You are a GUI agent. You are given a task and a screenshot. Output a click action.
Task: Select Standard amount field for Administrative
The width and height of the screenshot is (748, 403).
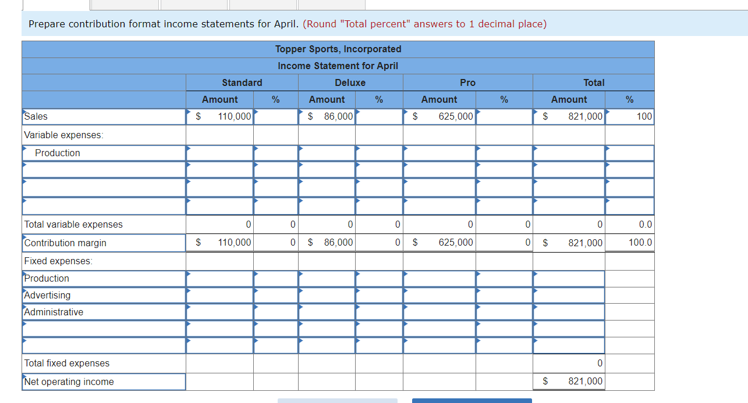coord(219,312)
